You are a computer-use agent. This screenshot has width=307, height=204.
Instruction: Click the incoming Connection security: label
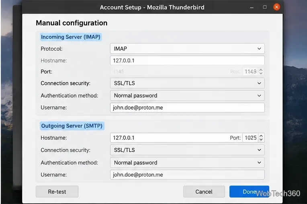65,83
